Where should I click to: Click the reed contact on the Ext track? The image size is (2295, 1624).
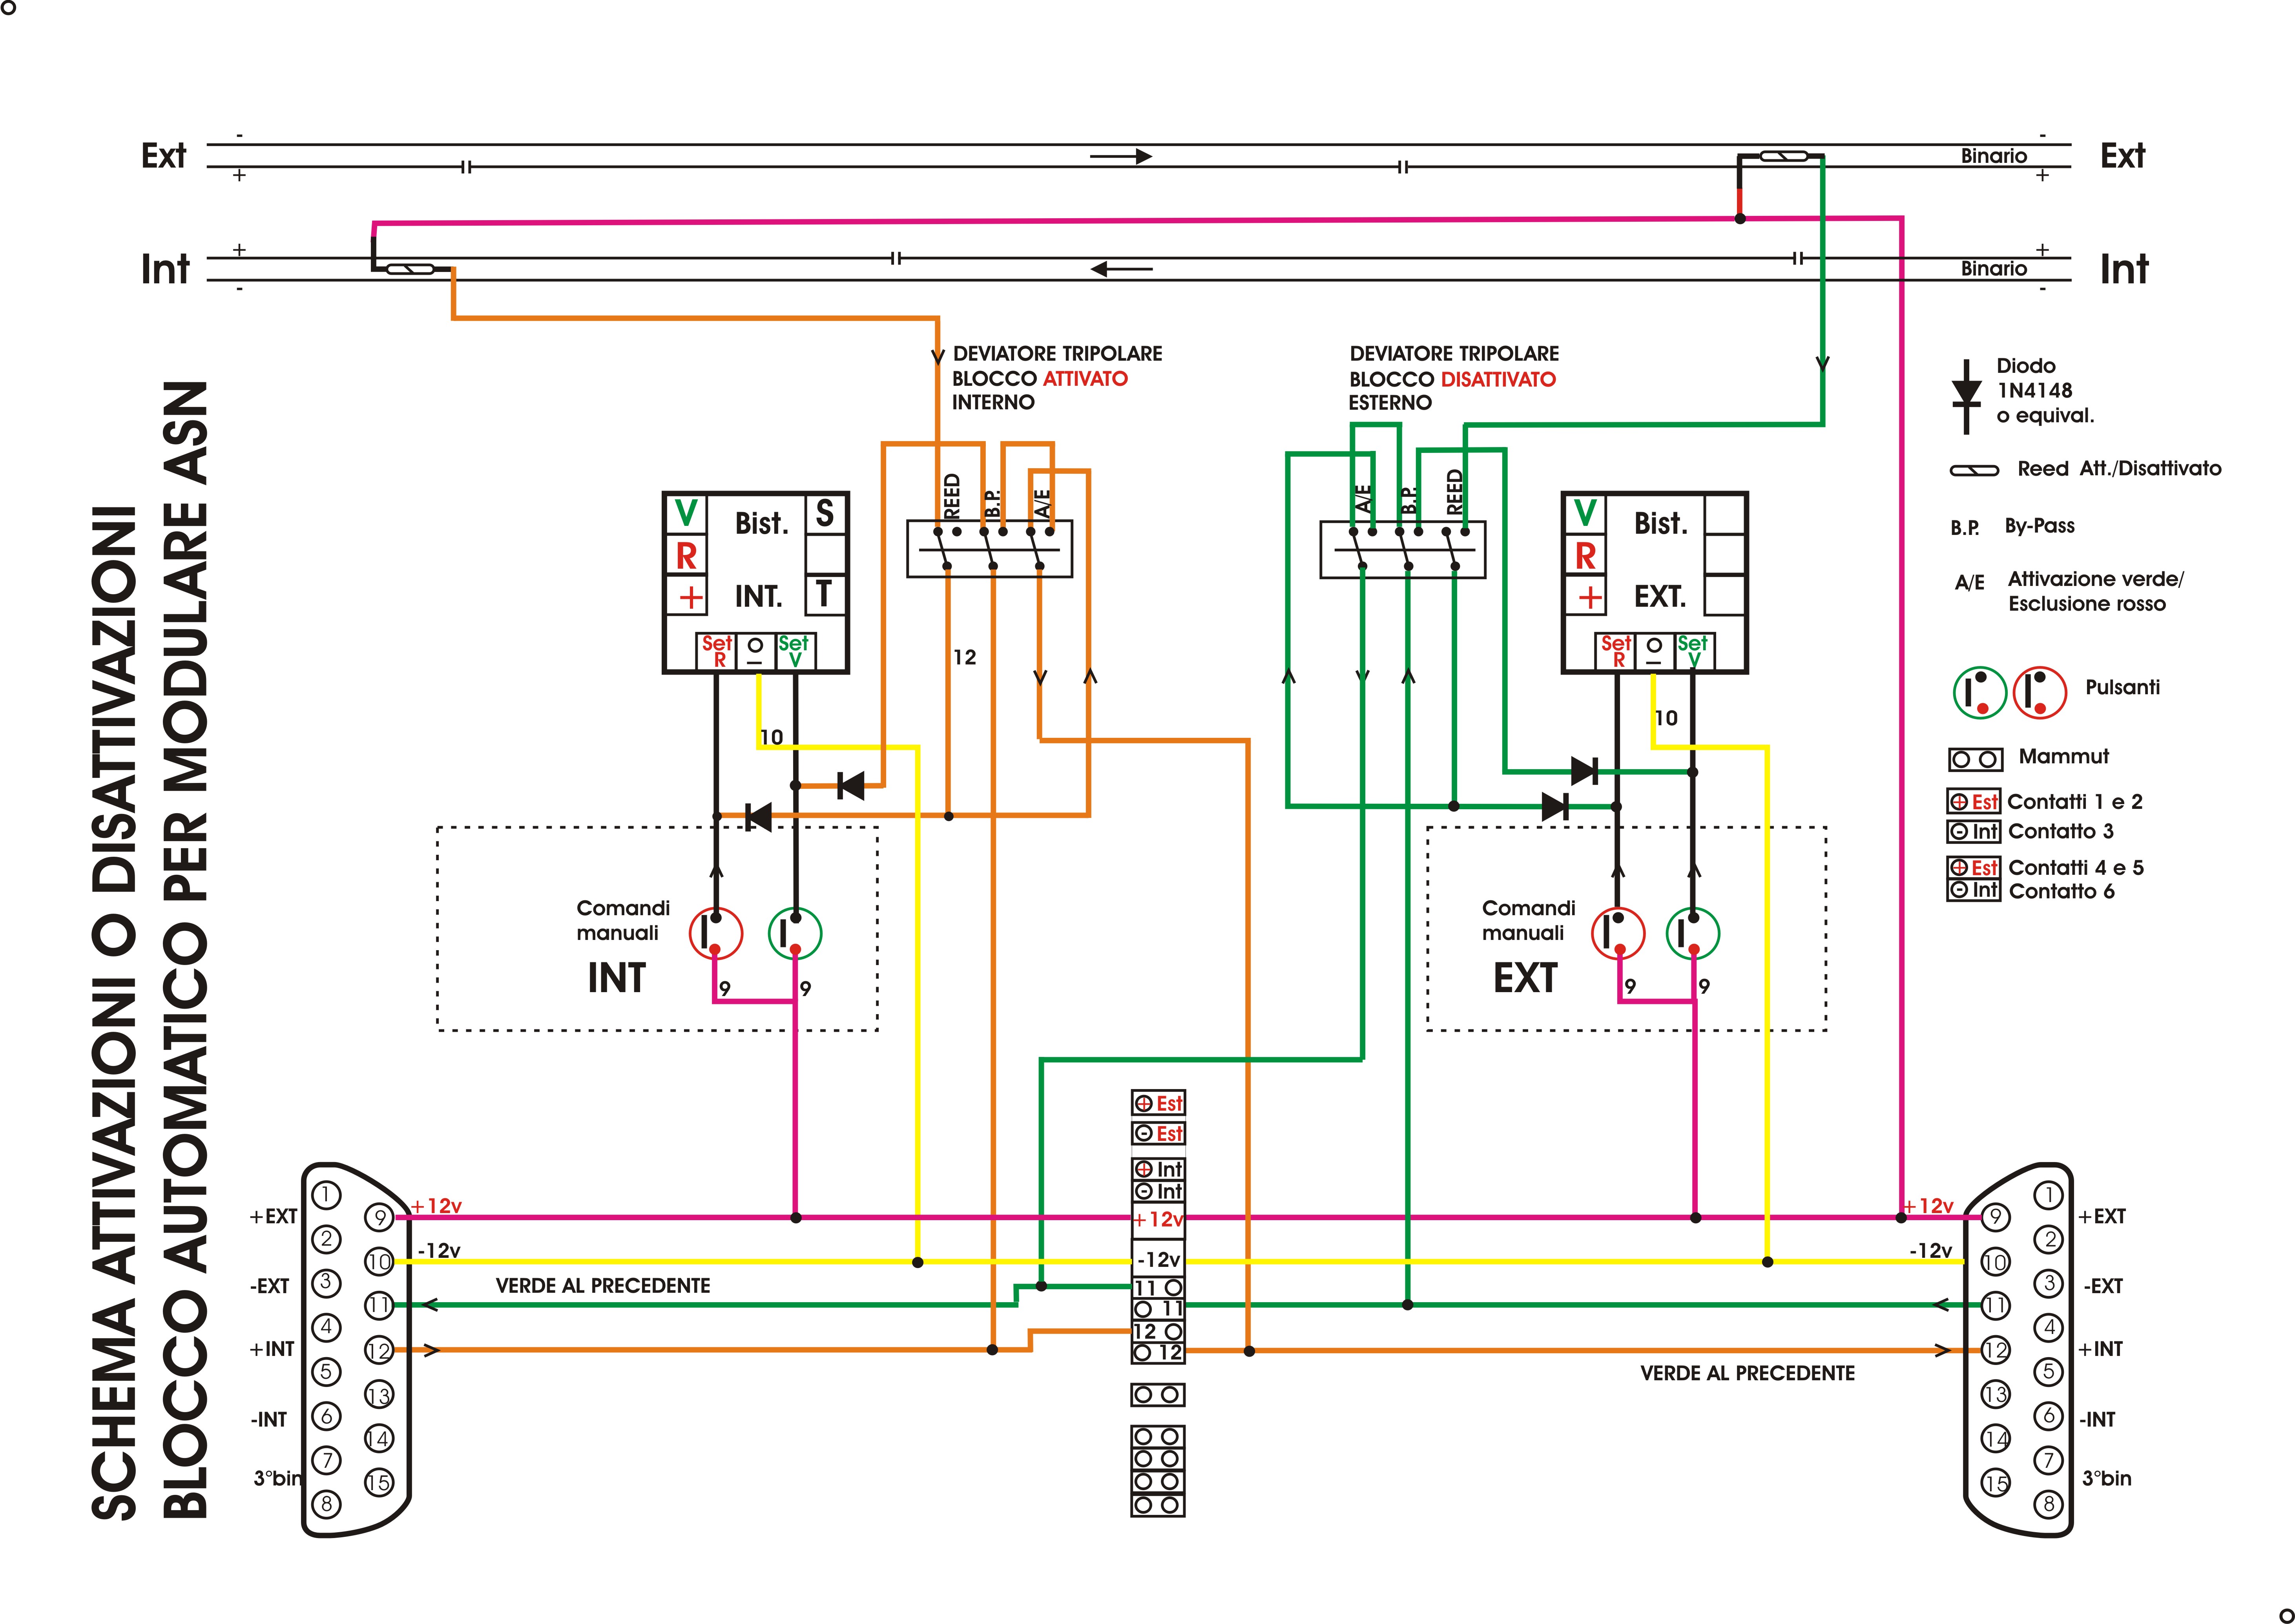pyautogui.click(x=1785, y=156)
